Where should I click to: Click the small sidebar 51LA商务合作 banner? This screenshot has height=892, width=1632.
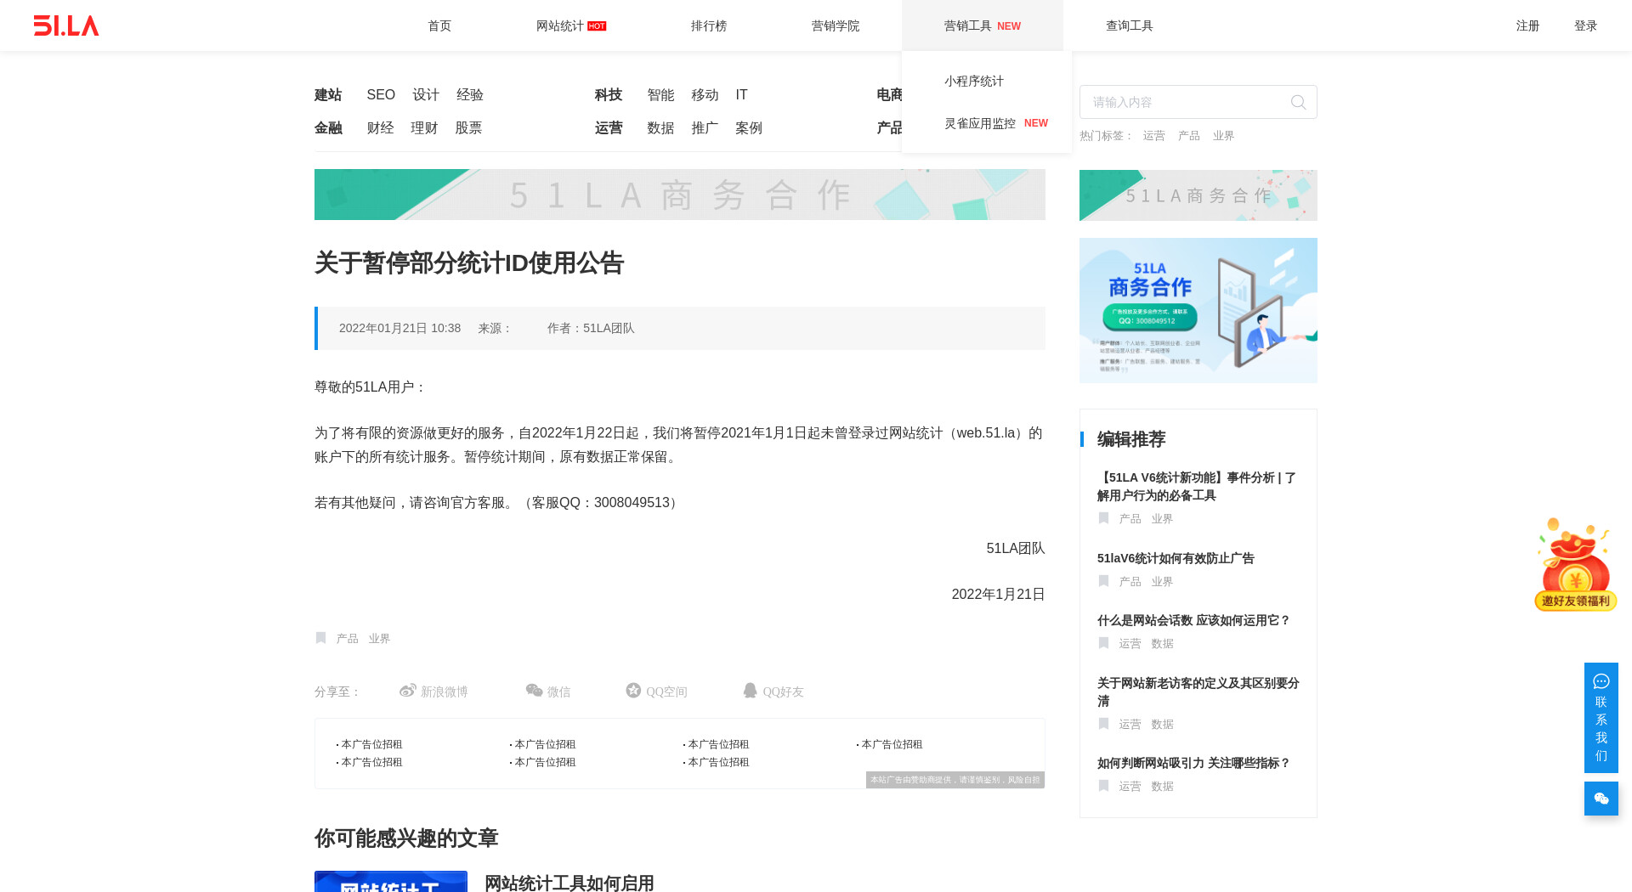[x=1198, y=195]
